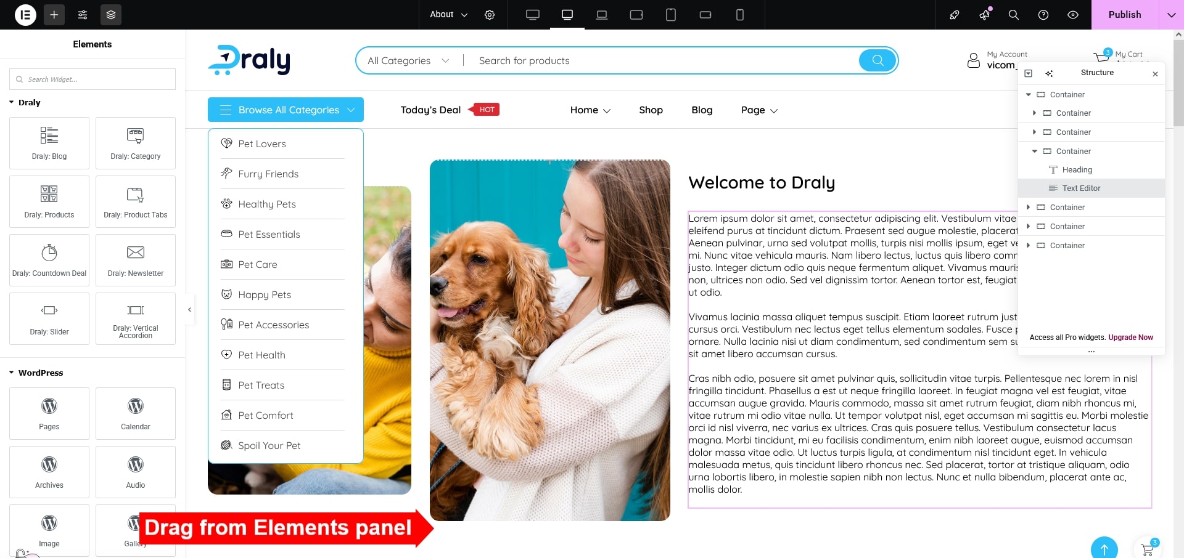Open the Finder search icon in top bar
1184x558 pixels.
(x=1013, y=15)
